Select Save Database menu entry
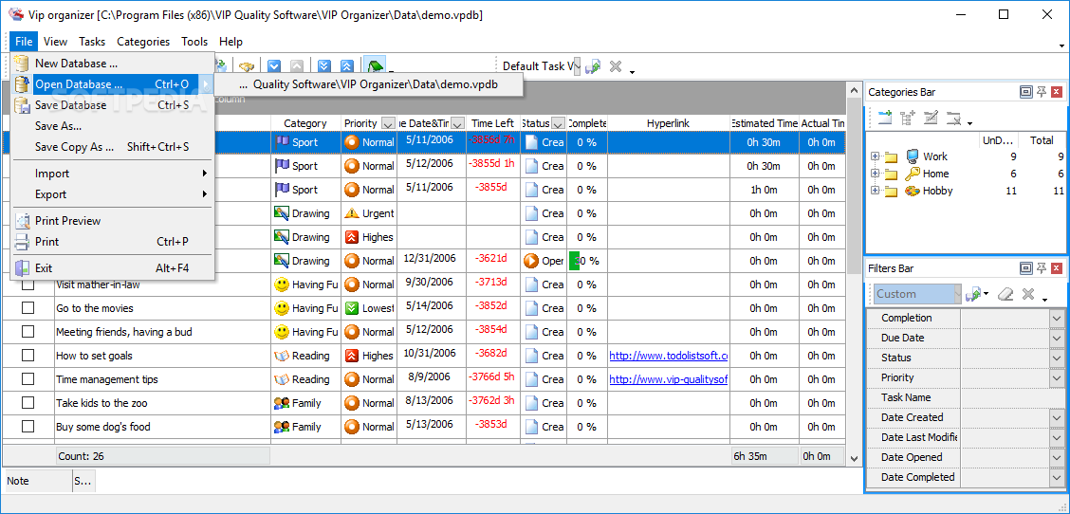Viewport: 1070px width, 514px height. (x=113, y=105)
